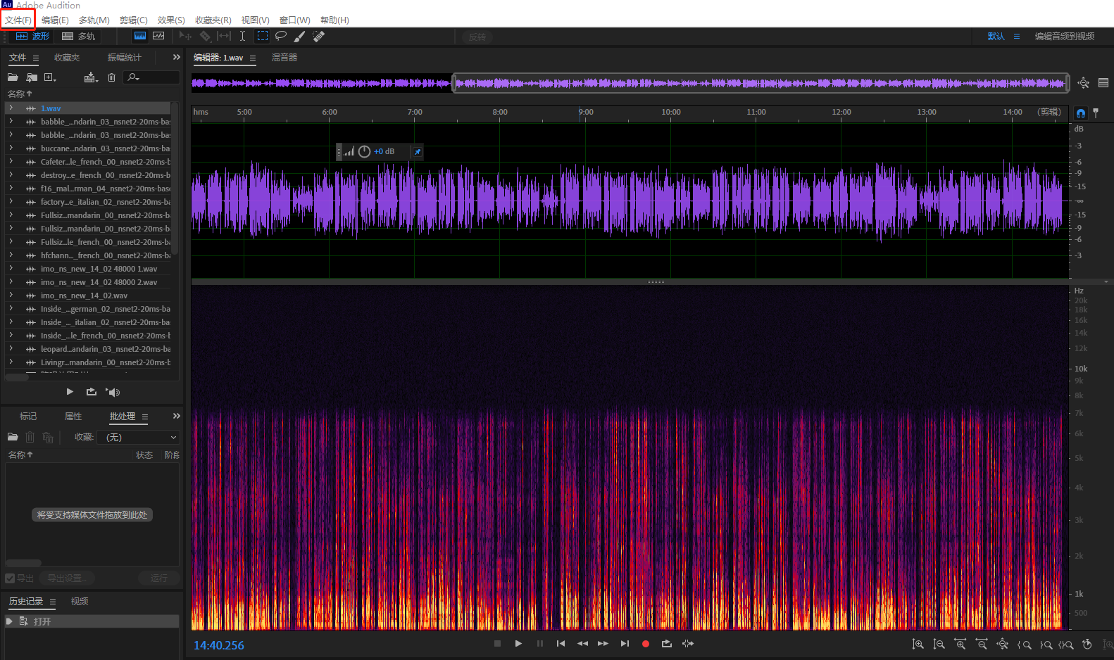The image size is (1114, 660).
Task: Open the 编辑 Edit menu
Action: tap(55, 20)
